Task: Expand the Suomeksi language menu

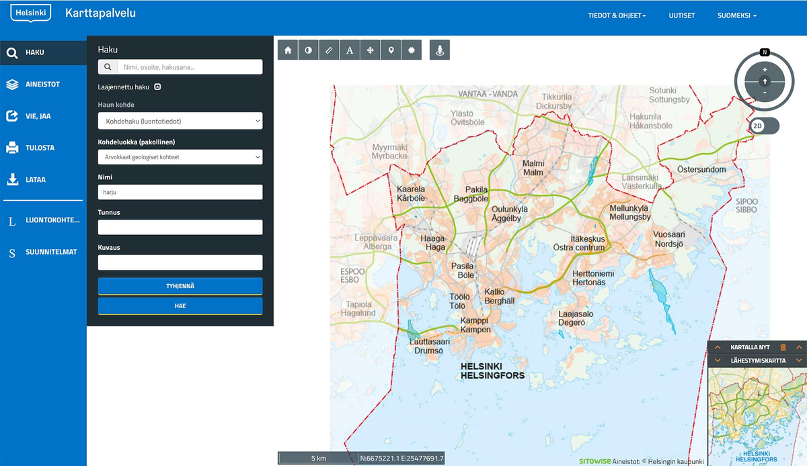Action: (736, 15)
